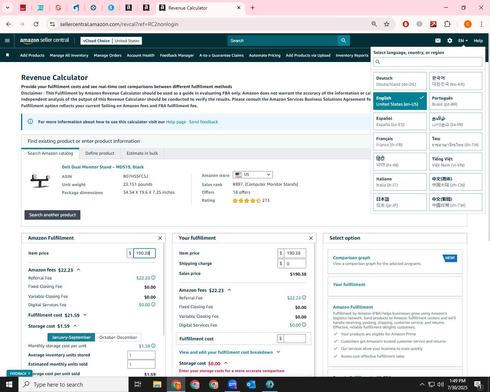The height and width of the screenshot is (392, 490).
Task: Select January-September storage period
Action: tap(71, 337)
